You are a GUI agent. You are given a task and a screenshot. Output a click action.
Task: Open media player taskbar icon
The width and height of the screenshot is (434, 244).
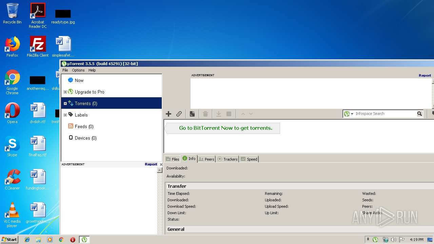coord(50,240)
